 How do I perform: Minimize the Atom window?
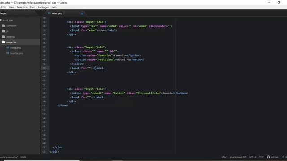[269, 2]
